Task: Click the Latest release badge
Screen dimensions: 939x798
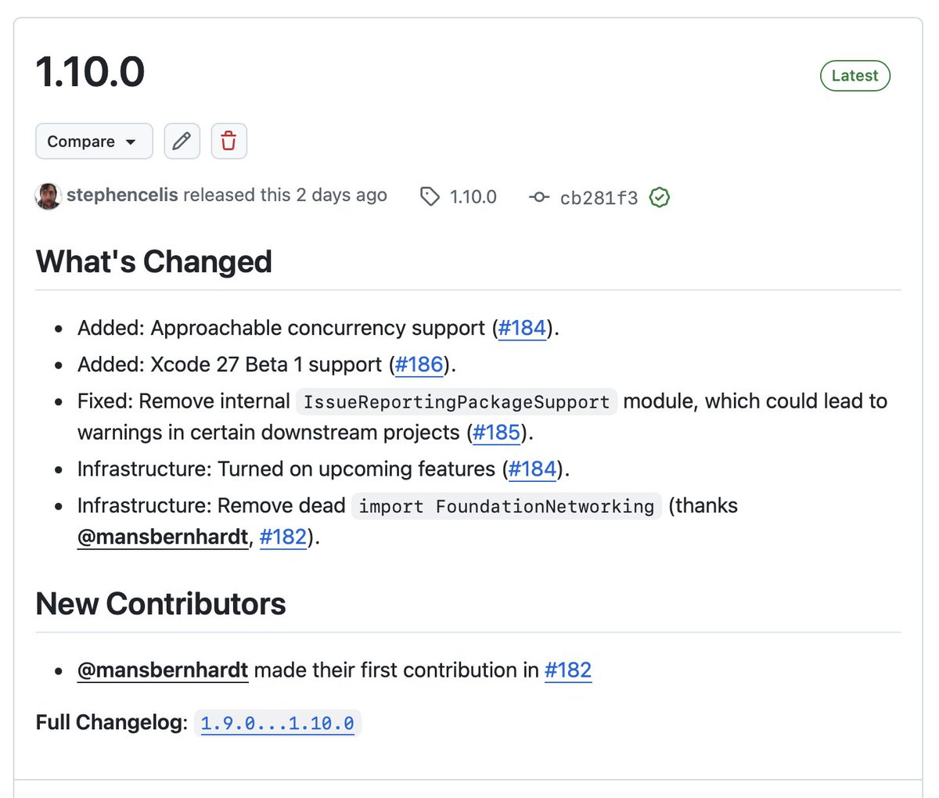Action: [x=854, y=76]
